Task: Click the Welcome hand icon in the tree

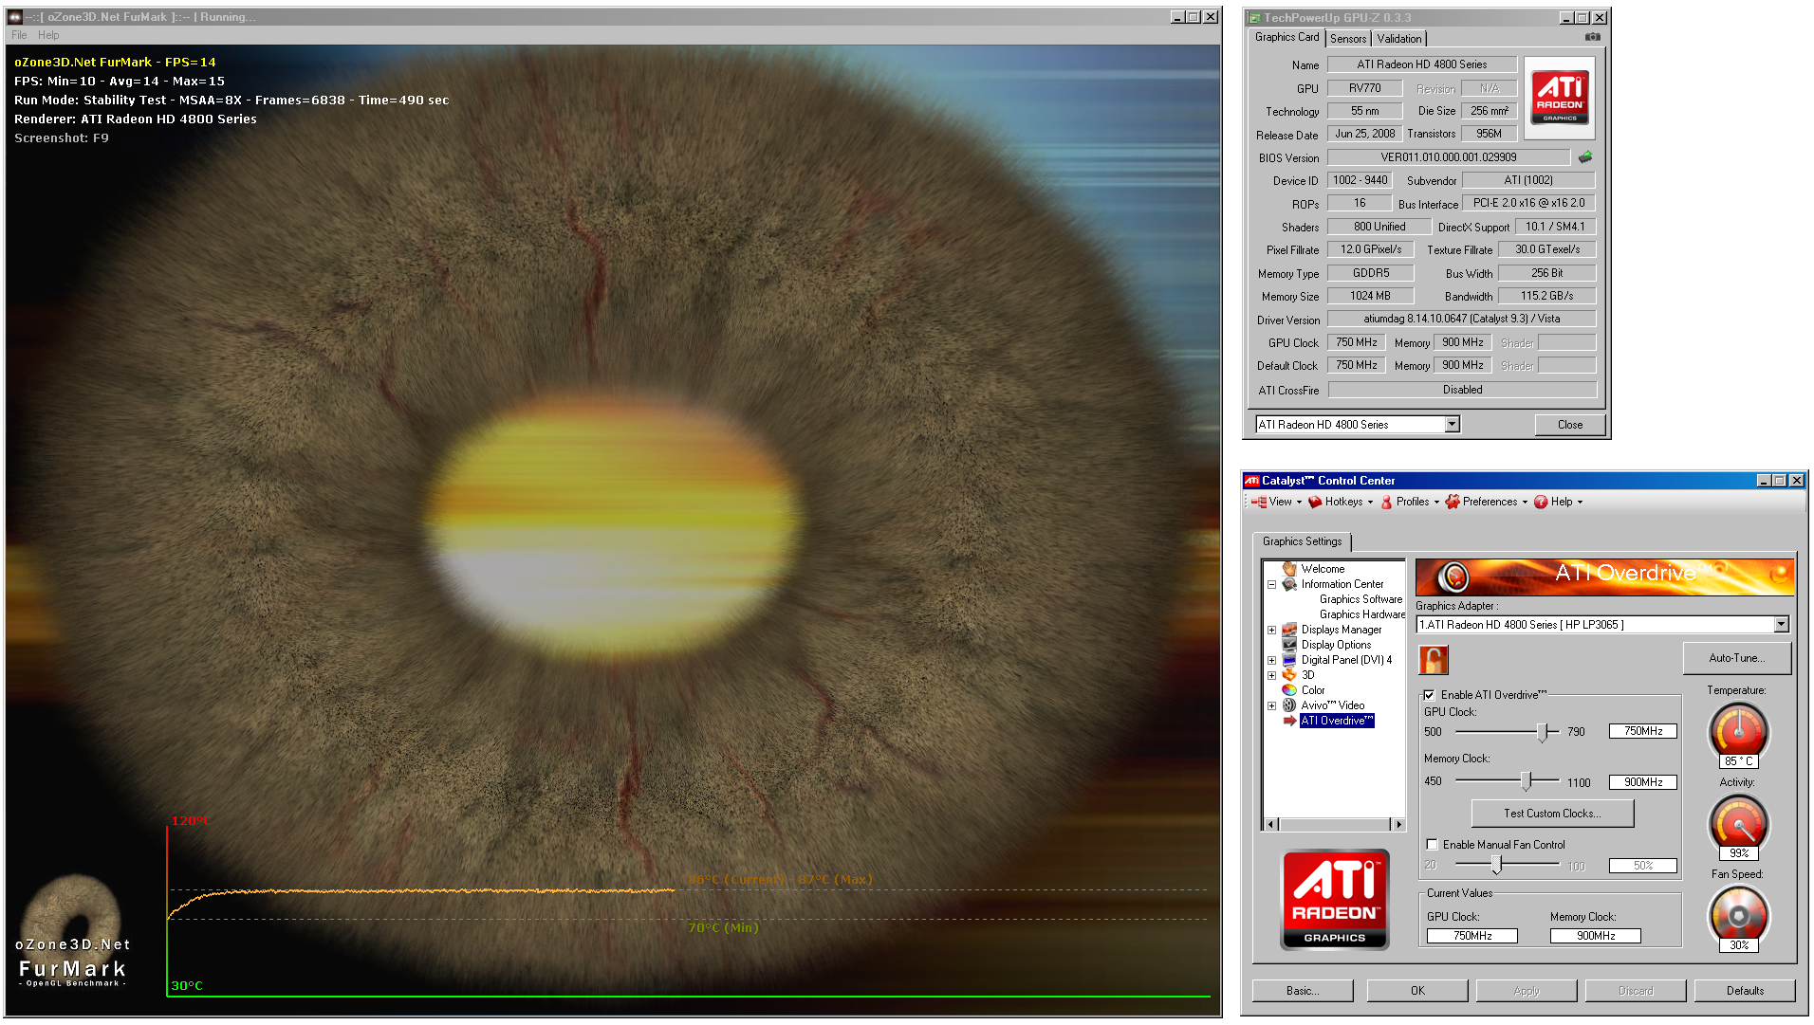Action: coord(1289,569)
